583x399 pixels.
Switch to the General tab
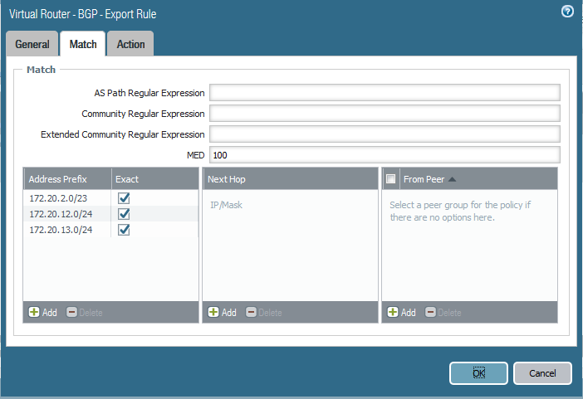click(x=32, y=45)
